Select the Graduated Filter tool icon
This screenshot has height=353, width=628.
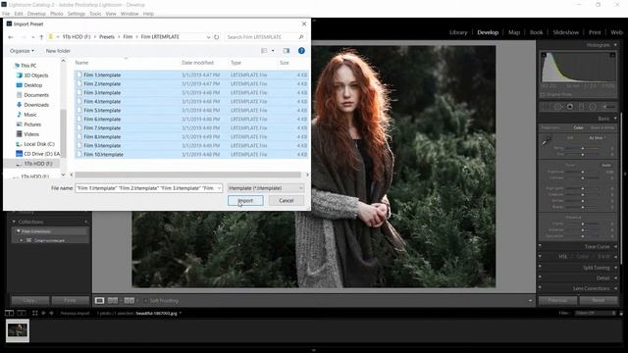coord(582,107)
